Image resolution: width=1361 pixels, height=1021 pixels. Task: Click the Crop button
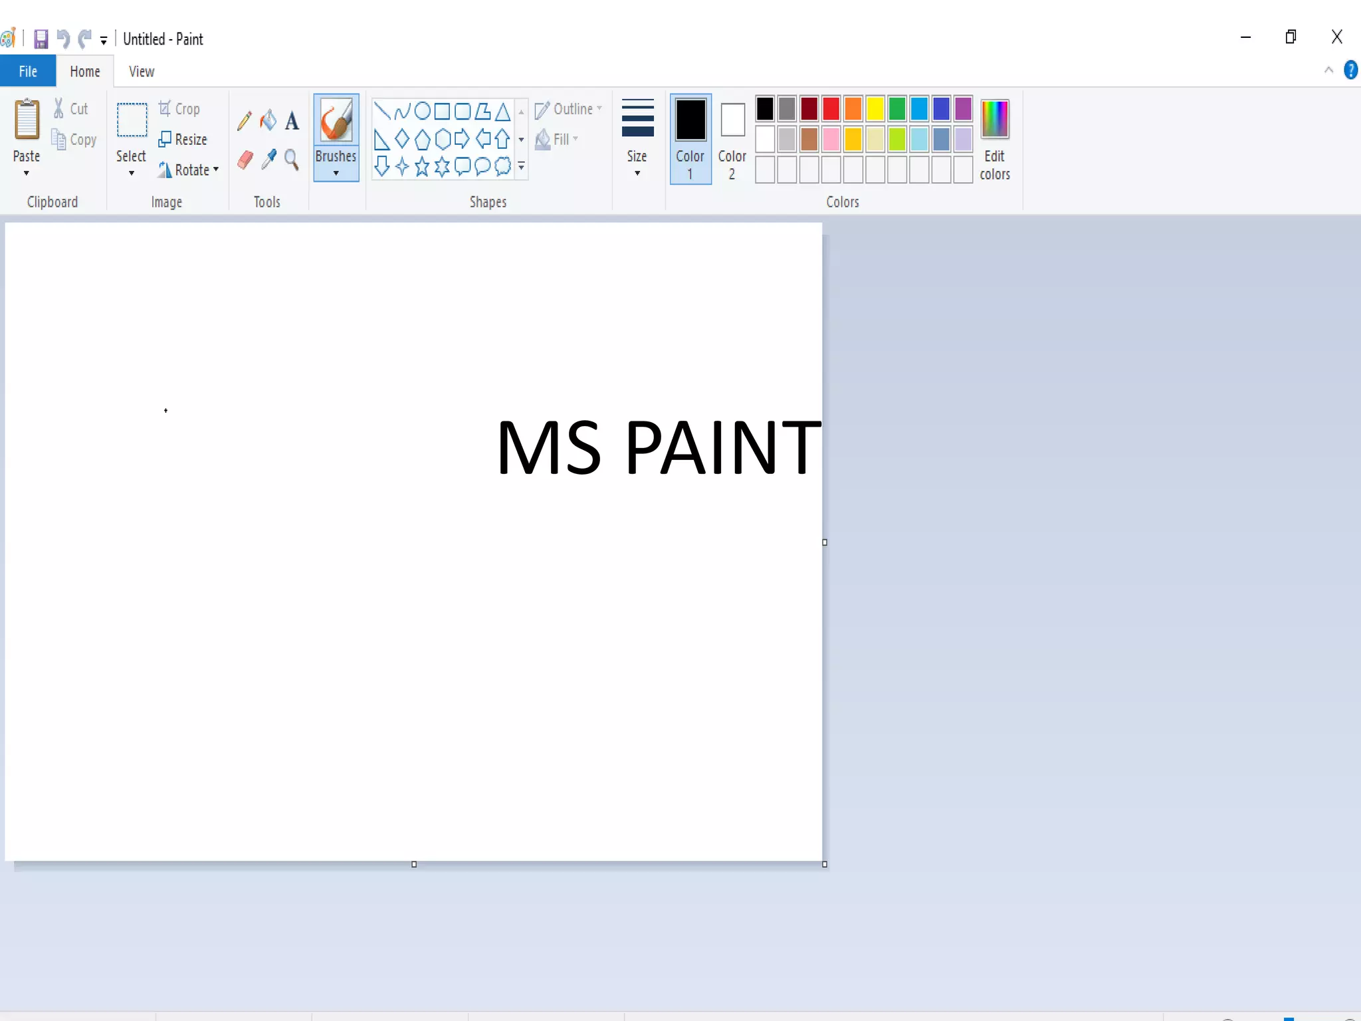pyautogui.click(x=179, y=108)
